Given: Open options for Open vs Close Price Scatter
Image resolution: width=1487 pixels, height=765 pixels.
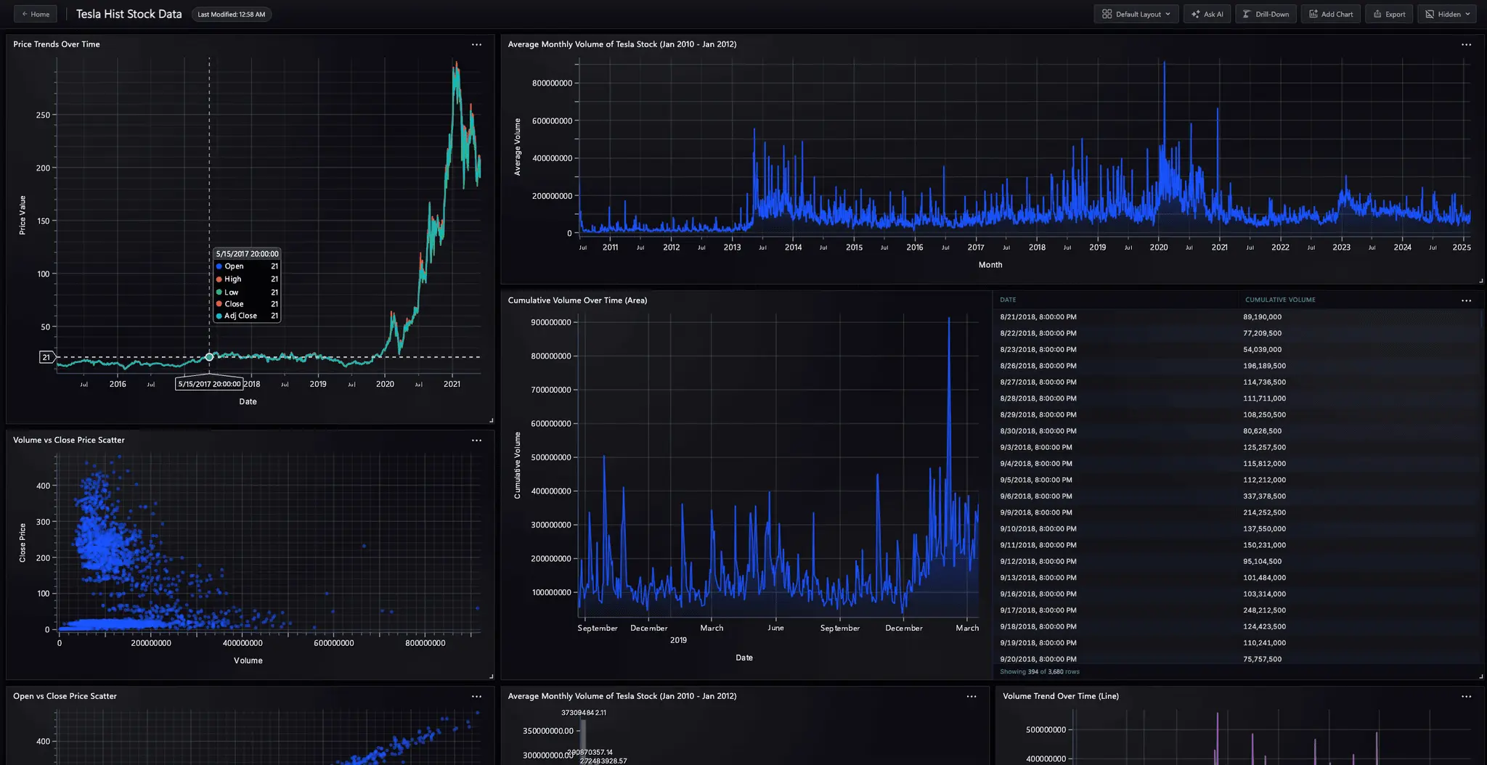Looking at the screenshot, I should click(x=476, y=697).
